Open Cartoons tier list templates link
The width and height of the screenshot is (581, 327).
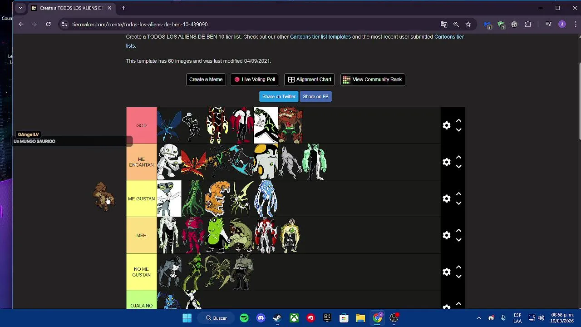(x=320, y=37)
